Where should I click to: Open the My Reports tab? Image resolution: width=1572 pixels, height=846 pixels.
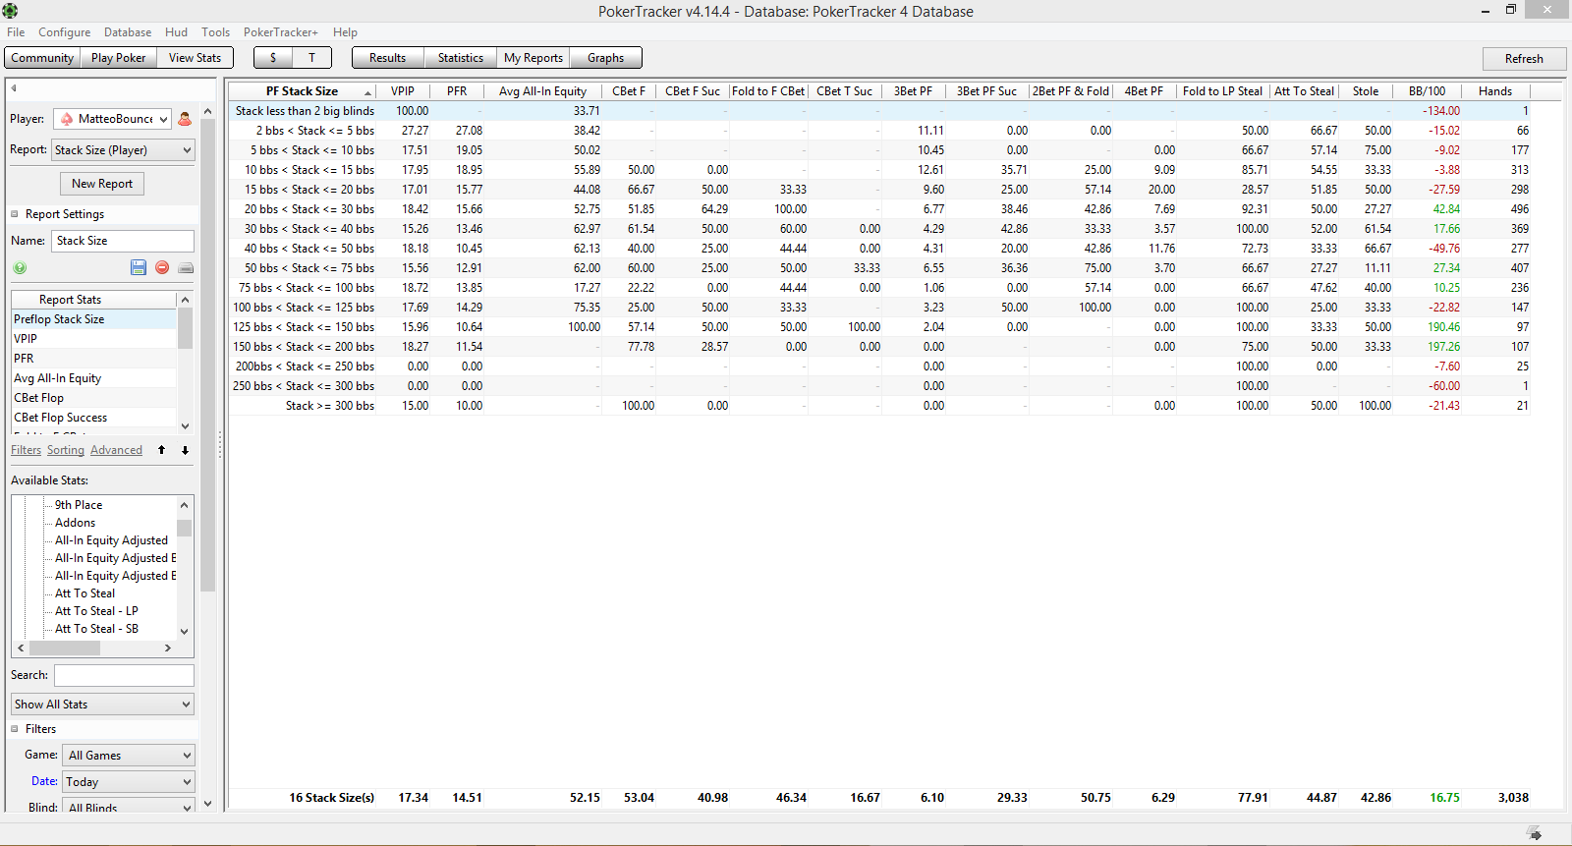pyautogui.click(x=533, y=58)
